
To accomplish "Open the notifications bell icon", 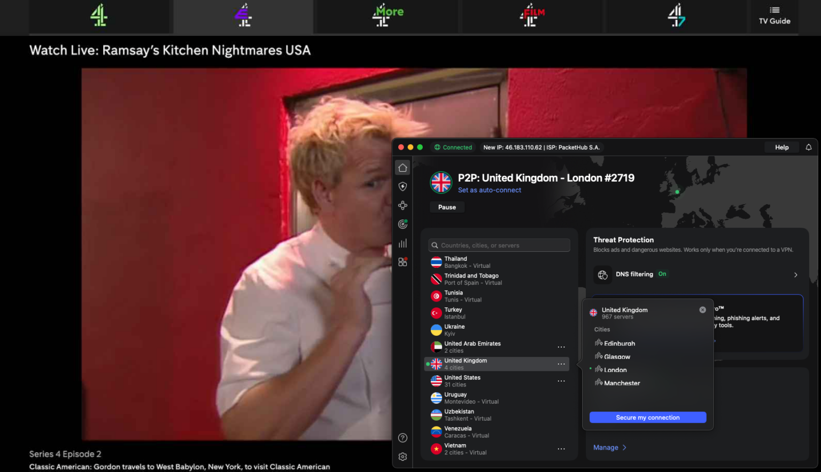I will pos(809,147).
